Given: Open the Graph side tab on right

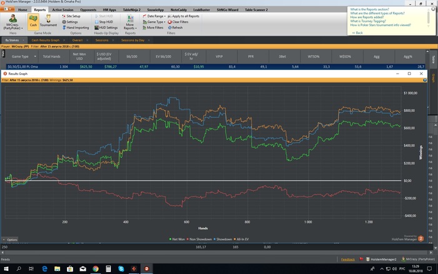Looking at the screenshot, I should pos(433,78).
